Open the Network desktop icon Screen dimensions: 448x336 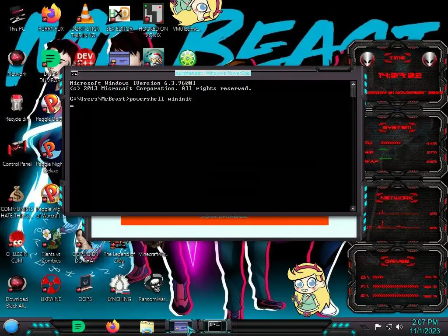point(17,63)
